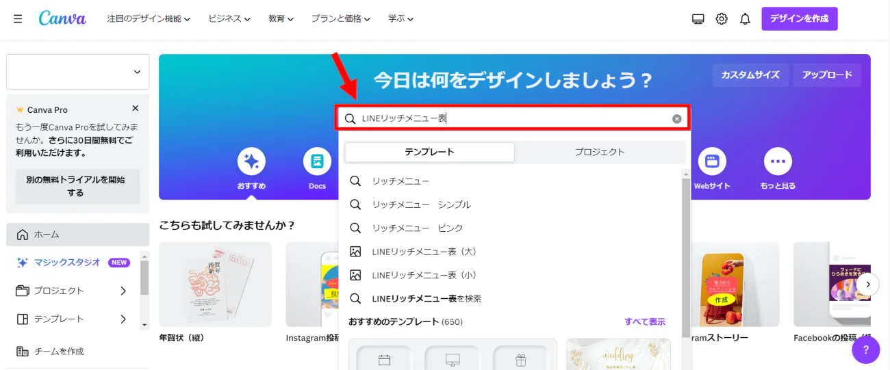Click the おすすめのテンプレート (650) heading
The width and height of the screenshot is (890, 370).
tap(405, 321)
